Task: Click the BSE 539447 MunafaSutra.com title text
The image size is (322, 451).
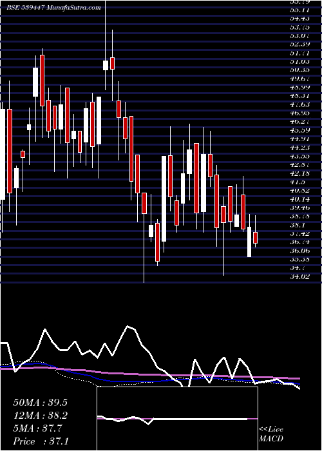Action: (53, 8)
